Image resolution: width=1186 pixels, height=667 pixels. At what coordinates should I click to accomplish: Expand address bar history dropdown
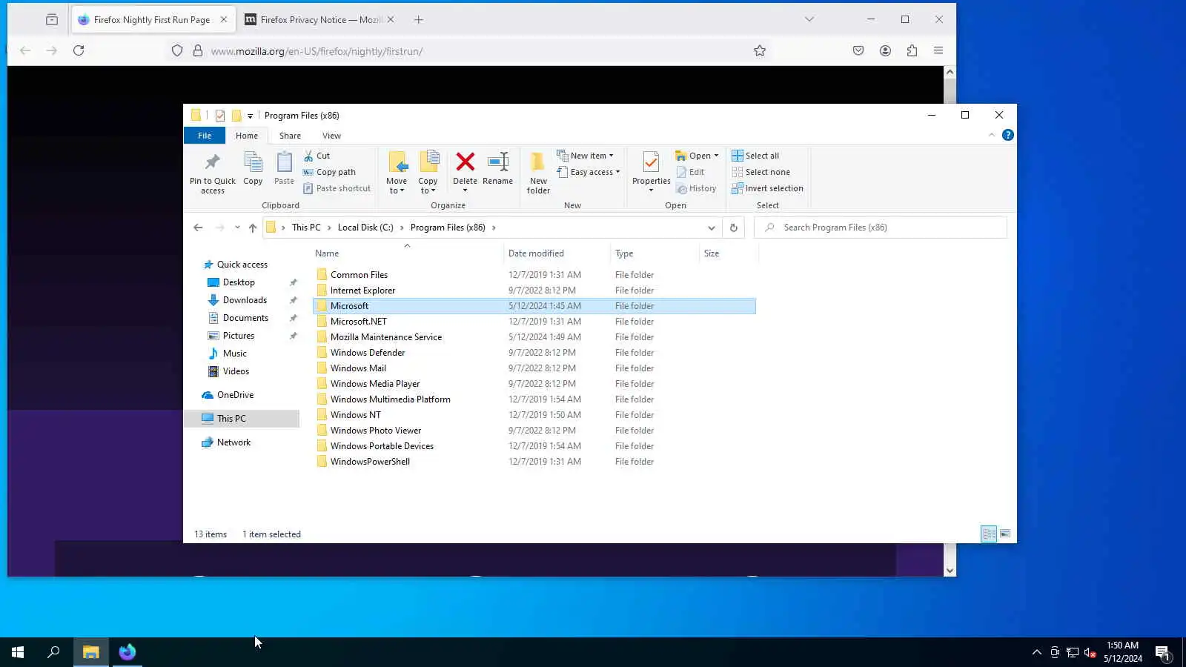[712, 228]
